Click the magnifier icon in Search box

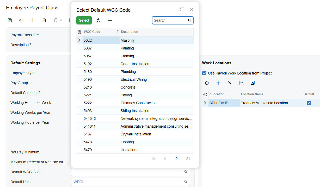pyautogui.click(x=190, y=20)
